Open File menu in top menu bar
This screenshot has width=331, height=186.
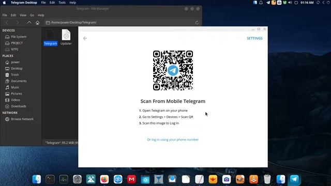[43, 3]
